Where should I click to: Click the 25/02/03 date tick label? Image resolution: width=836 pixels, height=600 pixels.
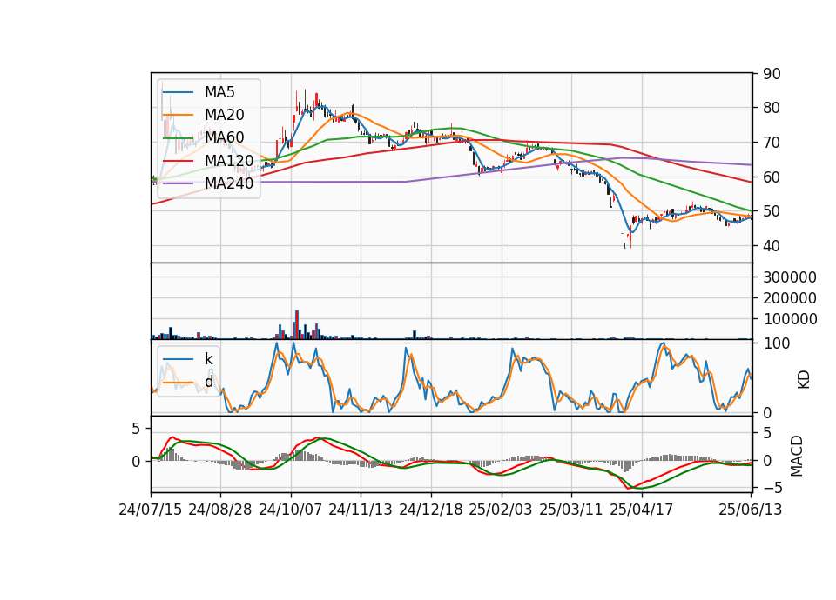coord(501,510)
